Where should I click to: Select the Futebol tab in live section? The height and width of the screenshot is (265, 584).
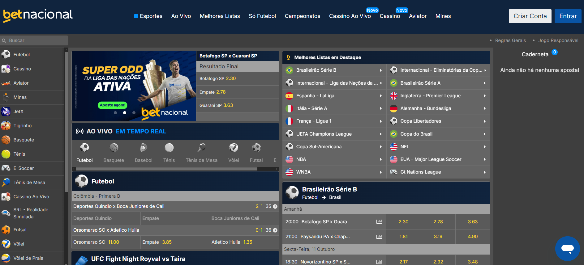click(84, 153)
